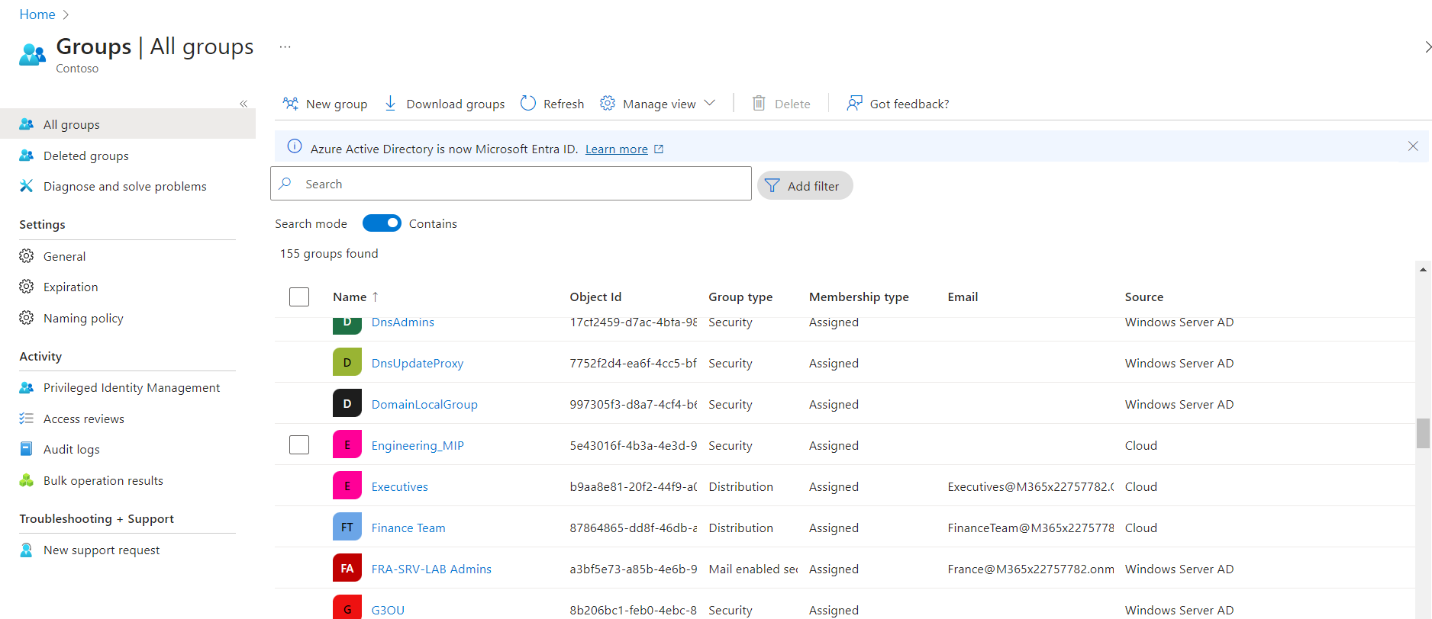Image resolution: width=1432 pixels, height=619 pixels.
Task: Click the New group icon
Action: pyautogui.click(x=290, y=103)
